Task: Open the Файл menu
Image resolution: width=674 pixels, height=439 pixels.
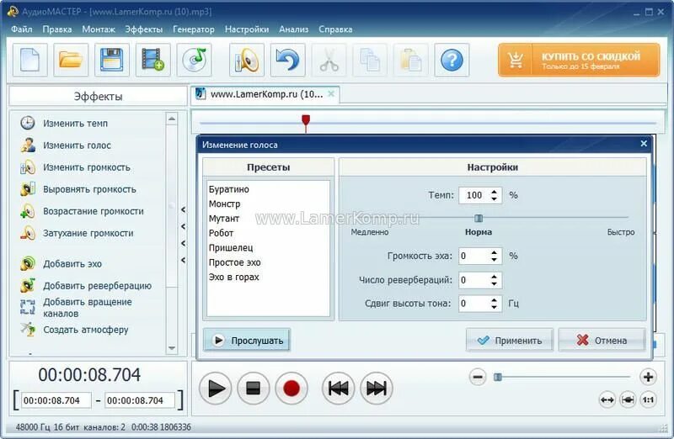Action: pos(22,29)
